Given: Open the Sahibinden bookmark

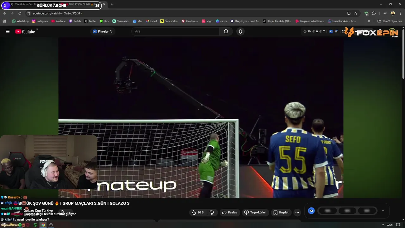Looking at the screenshot, I should (x=169, y=21).
